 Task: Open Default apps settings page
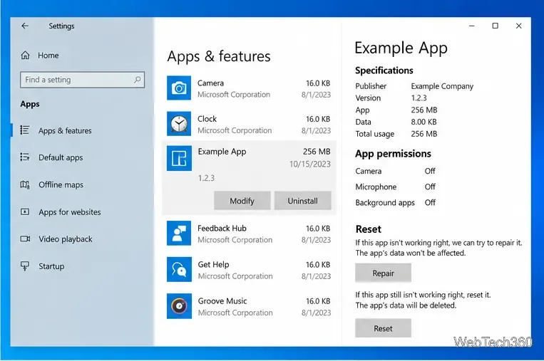61,157
